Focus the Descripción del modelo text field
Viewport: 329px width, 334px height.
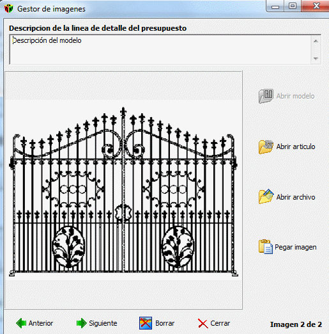[x=161, y=49]
